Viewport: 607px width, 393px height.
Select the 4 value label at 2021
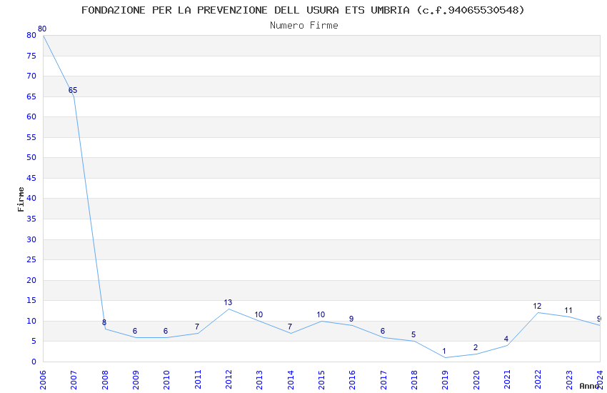coord(506,339)
